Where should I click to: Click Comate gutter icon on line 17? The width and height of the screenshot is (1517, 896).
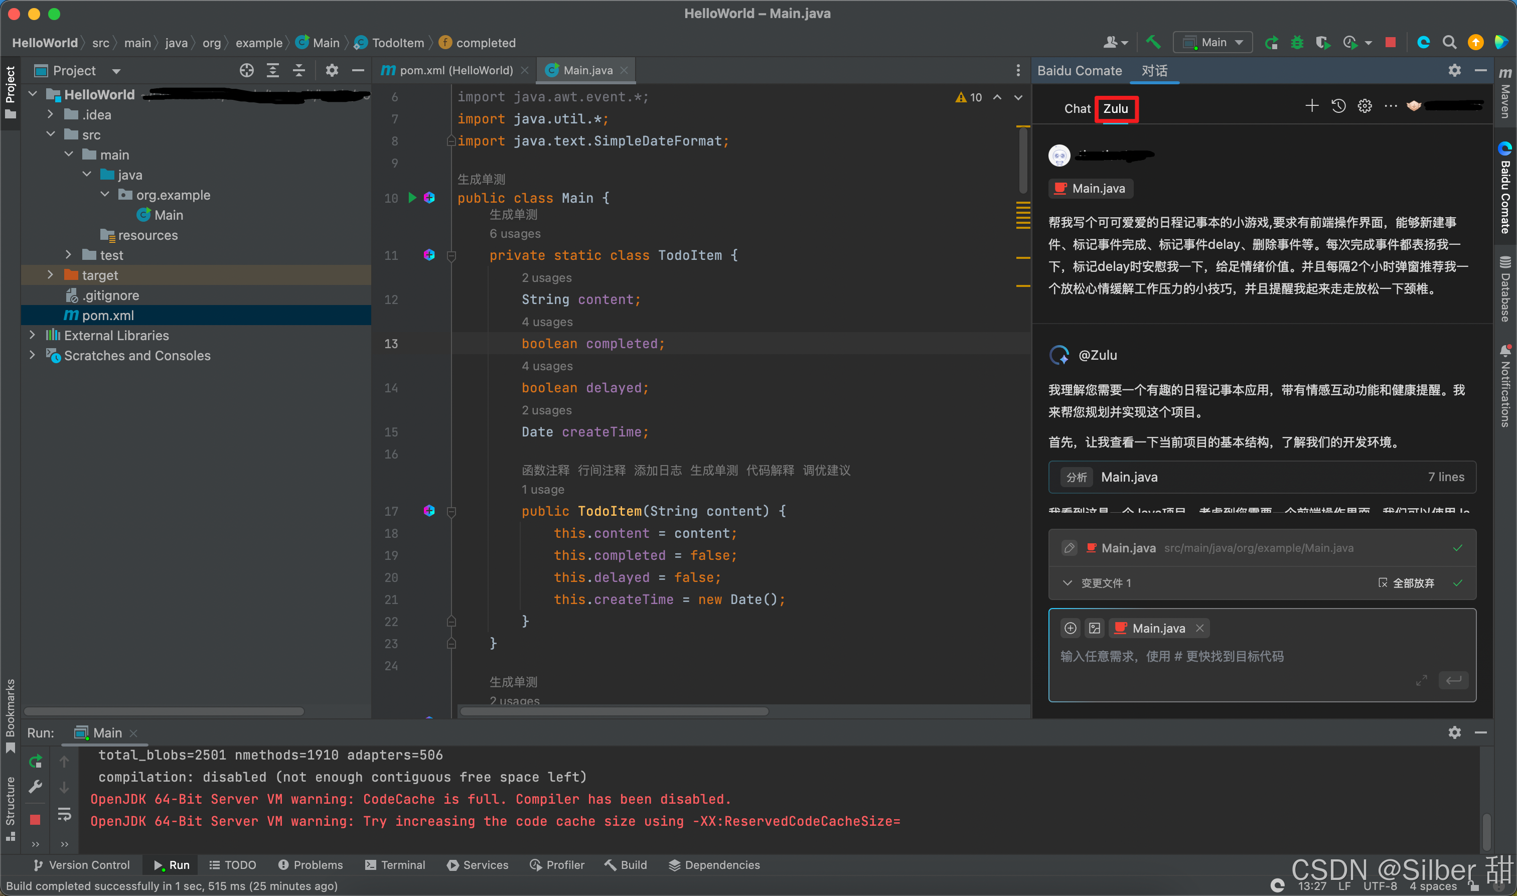pyautogui.click(x=429, y=511)
